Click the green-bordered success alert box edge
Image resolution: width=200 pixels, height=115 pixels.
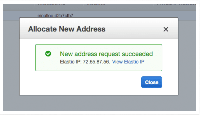pyautogui.click(x=98, y=44)
